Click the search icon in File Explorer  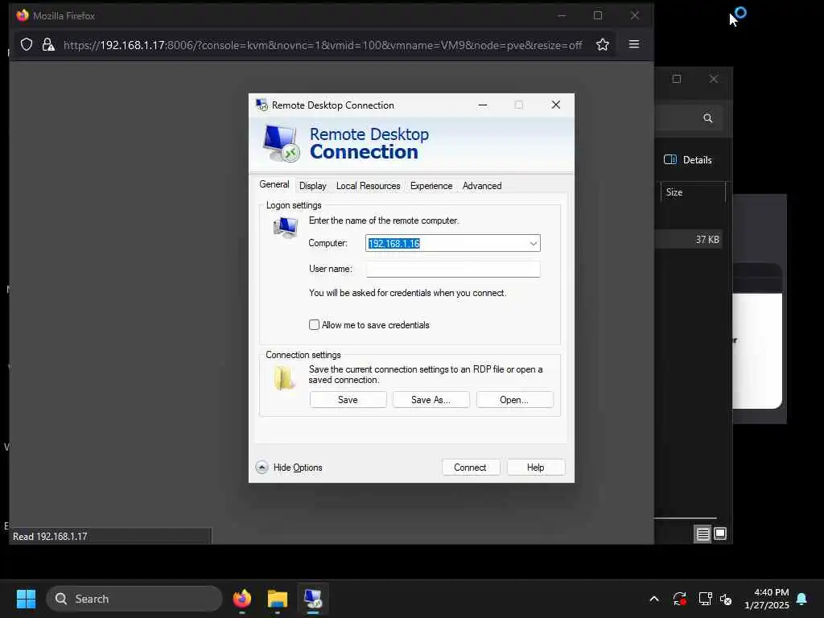coord(708,118)
